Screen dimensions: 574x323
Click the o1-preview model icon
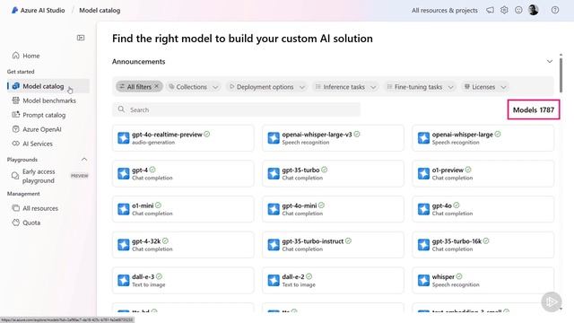coord(423,173)
